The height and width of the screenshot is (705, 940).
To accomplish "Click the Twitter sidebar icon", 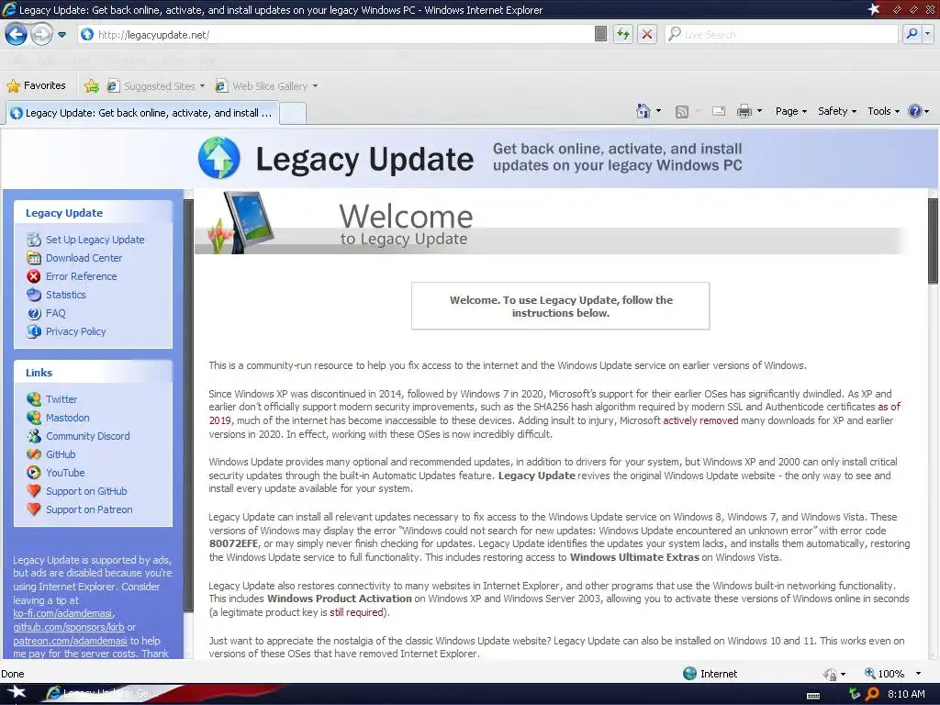I will [x=34, y=399].
